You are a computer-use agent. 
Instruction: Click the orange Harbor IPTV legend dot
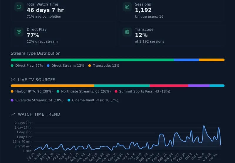(12, 91)
